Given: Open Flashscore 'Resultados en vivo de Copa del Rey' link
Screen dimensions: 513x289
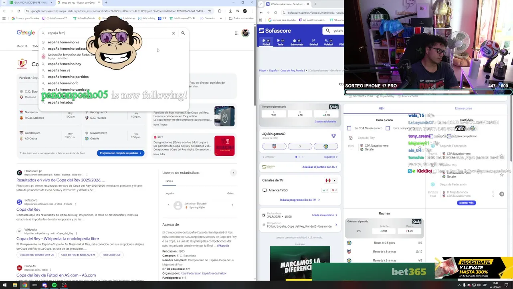Looking at the screenshot, I should point(61,180).
